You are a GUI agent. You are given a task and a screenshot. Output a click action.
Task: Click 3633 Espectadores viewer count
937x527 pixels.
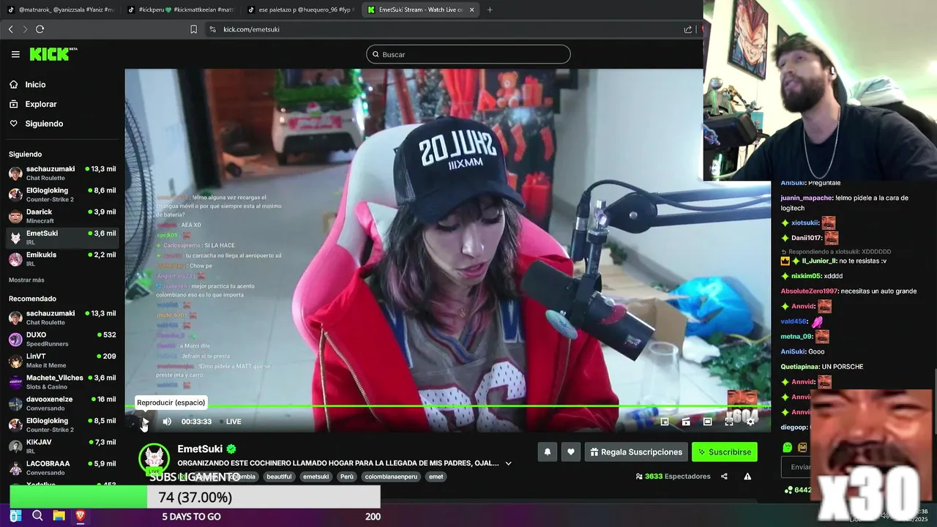point(673,476)
